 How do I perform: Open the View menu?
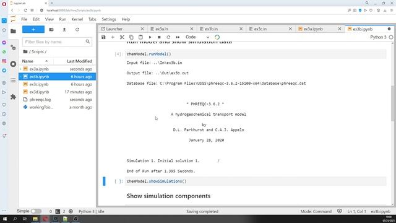pyautogui.click(x=49, y=19)
